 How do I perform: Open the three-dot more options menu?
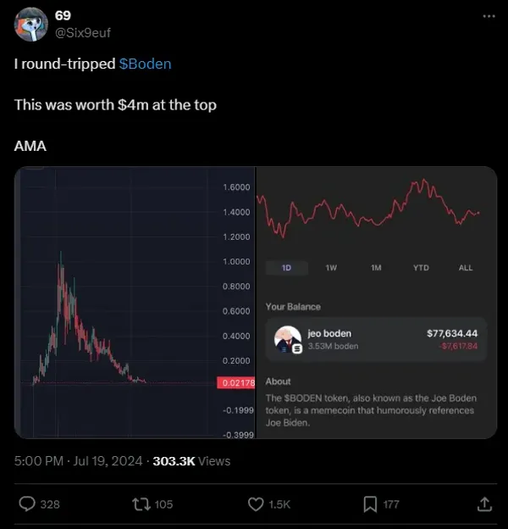489,16
